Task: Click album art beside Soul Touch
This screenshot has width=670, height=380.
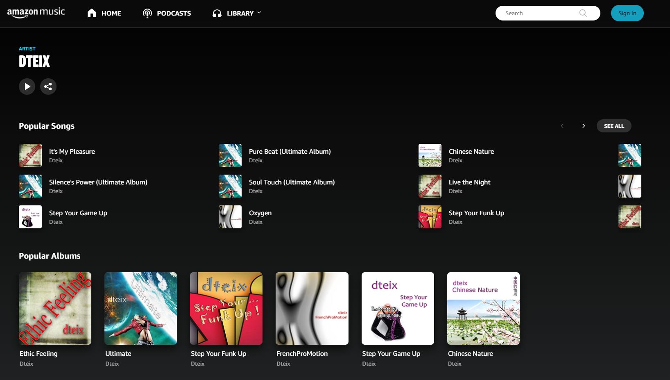Action: pyautogui.click(x=230, y=186)
